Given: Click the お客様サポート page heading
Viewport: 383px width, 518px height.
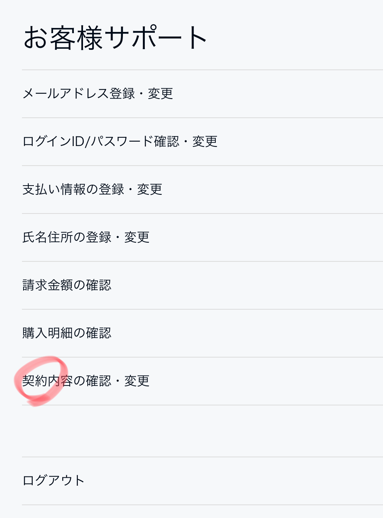Looking at the screenshot, I should [x=115, y=38].
